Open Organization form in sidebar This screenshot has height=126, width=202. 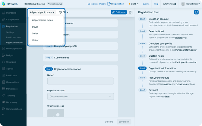[14, 43]
